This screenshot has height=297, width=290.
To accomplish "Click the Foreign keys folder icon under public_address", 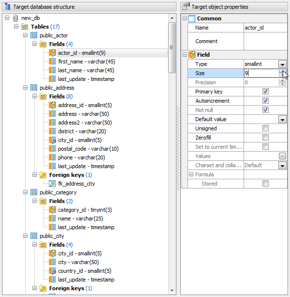I will pos(43,175).
